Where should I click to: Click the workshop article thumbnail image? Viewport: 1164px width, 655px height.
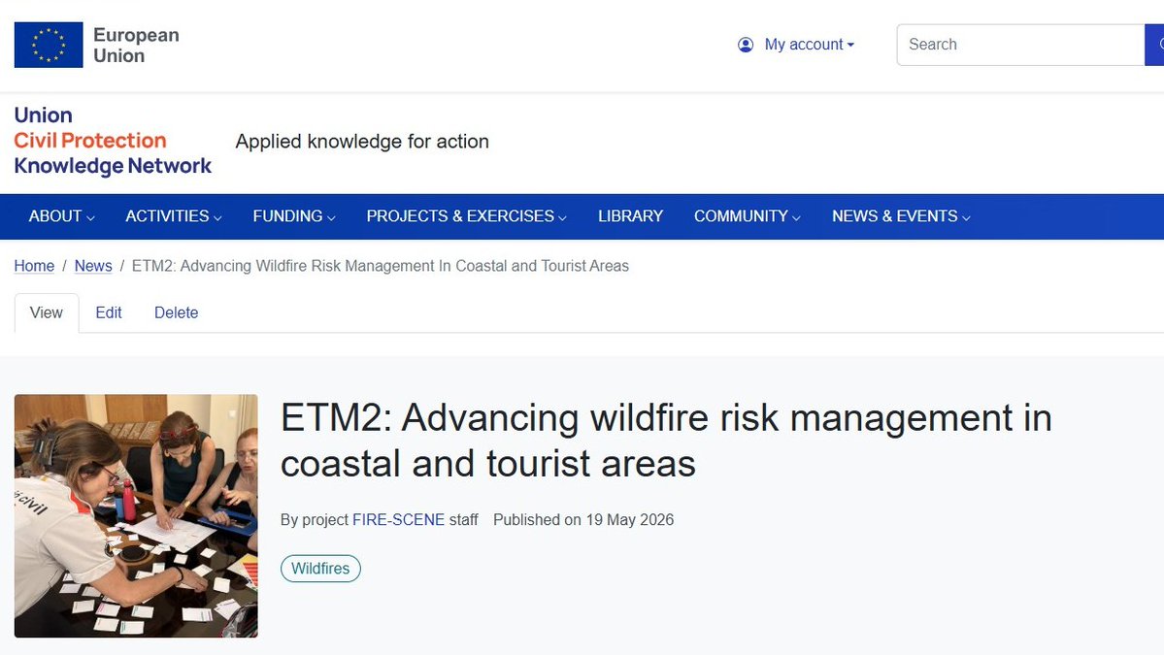pyautogui.click(x=136, y=515)
